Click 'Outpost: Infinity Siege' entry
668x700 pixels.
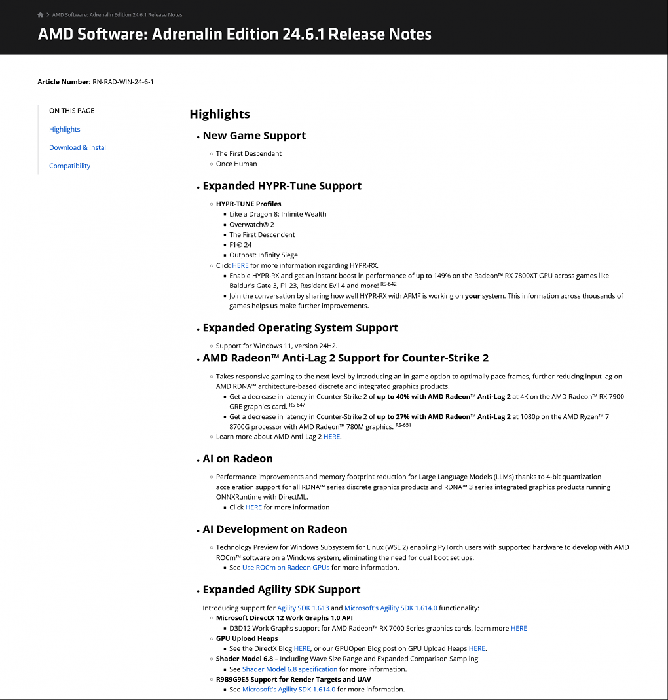click(x=263, y=255)
